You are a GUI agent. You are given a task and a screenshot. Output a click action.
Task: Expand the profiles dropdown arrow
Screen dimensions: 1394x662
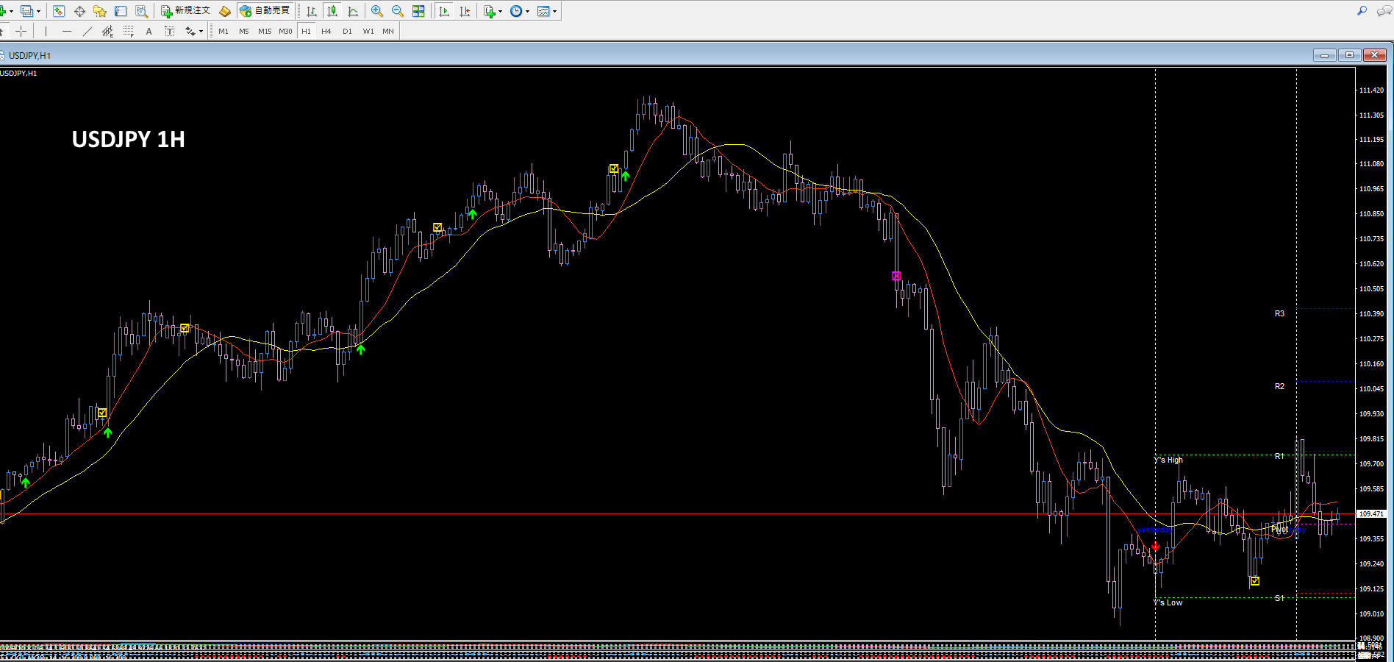click(39, 11)
